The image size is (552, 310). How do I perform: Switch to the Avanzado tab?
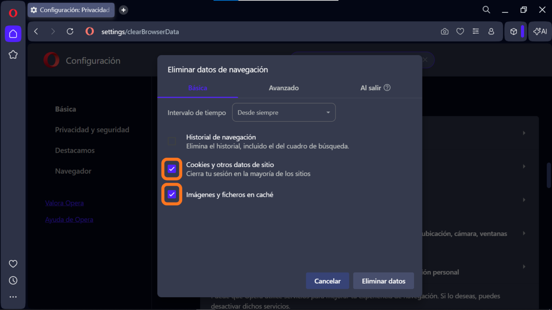(x=284, y=88)
